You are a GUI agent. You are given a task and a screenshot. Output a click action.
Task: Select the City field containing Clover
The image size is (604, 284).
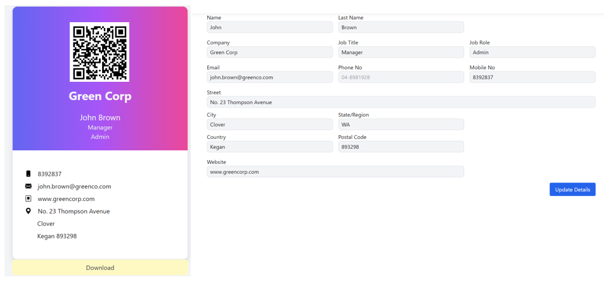[x=269, y=125]
